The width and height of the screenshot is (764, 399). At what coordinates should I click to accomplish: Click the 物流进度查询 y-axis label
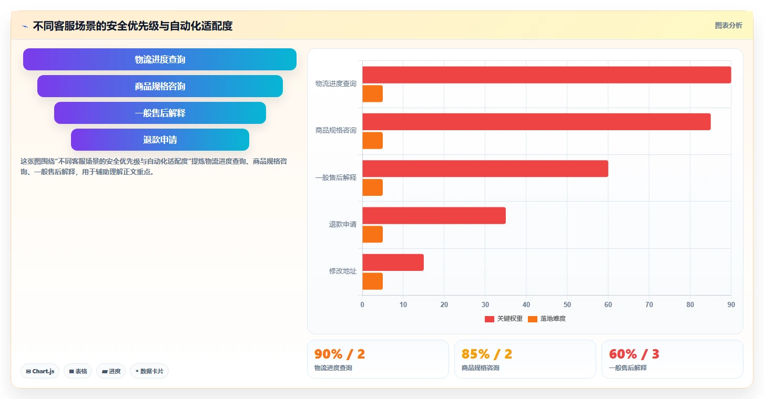coord(335,83)
